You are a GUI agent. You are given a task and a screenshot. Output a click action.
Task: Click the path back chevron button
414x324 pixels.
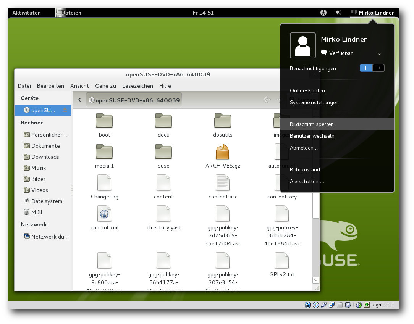[79, 100]
